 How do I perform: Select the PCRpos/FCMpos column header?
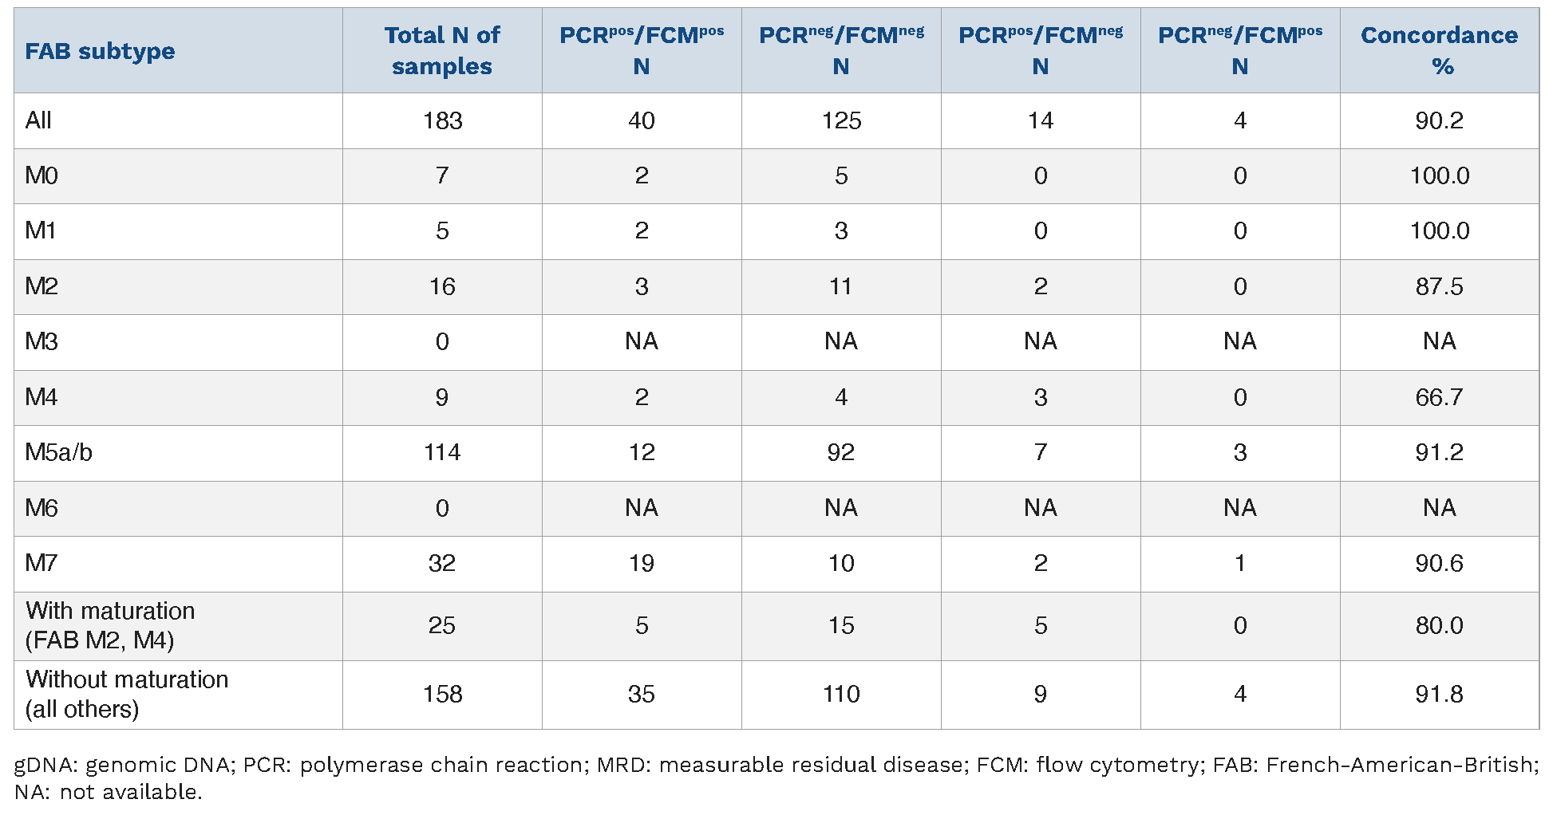pyautogui.click(x=642, y=50)
